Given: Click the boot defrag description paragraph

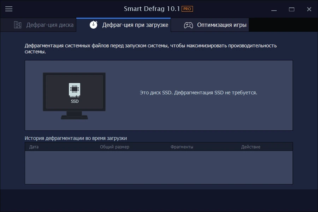Looking at the screenshot, I should click(151, 49).
